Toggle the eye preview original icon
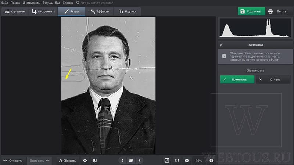Image resolution: width=294 pixels, height=165 pixels. pyautogui.click(x=85, y=161)
